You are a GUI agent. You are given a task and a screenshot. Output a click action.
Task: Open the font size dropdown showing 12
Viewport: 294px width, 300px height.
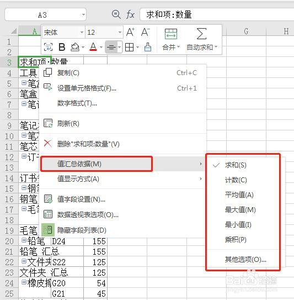tap(120, 32)
